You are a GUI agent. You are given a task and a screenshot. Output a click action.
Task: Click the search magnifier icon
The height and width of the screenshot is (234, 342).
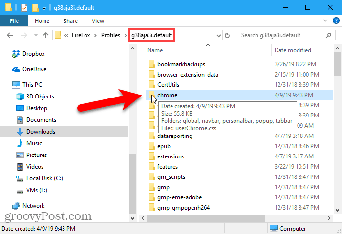click(328, 35)
